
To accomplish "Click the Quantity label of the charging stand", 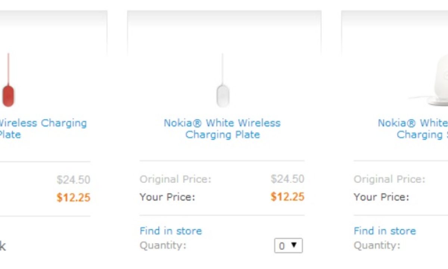I will click(x=377, y=246).
